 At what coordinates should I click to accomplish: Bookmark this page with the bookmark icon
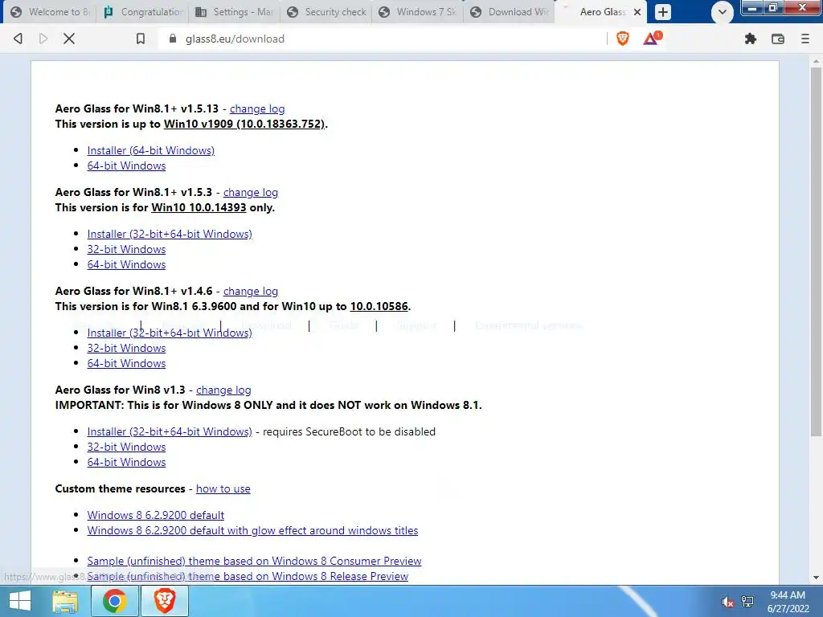[140, 39]
